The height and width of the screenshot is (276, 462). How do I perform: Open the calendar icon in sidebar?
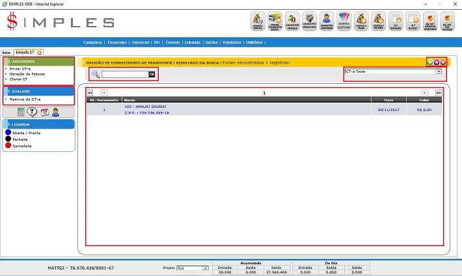click(44, 112)
